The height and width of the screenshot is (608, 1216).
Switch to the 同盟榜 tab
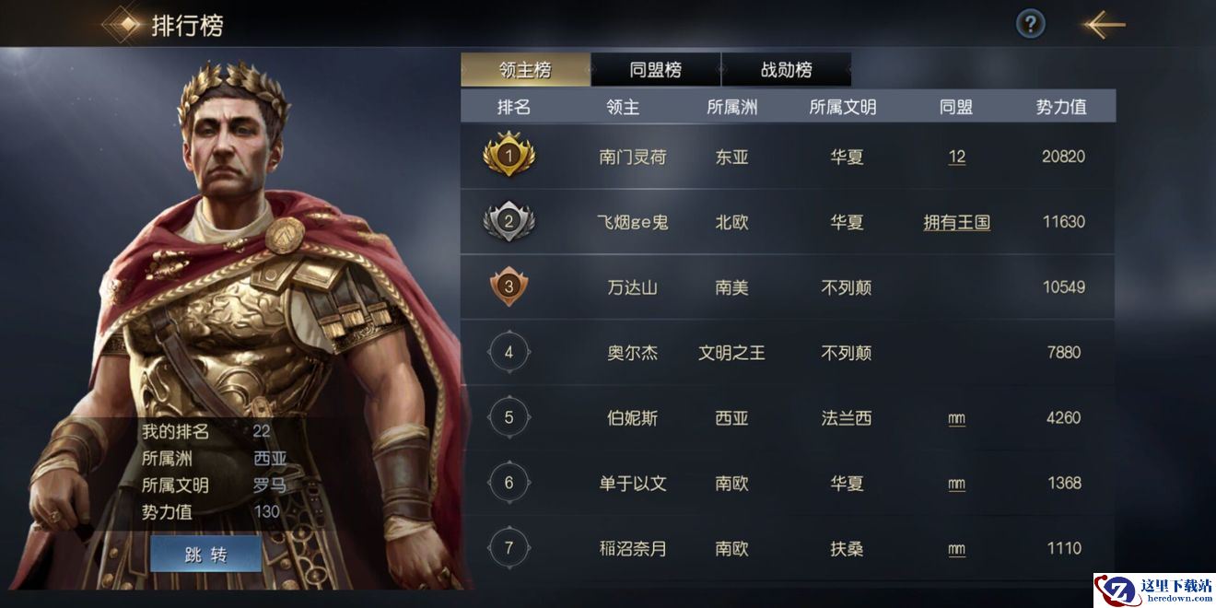pos(656,70)
